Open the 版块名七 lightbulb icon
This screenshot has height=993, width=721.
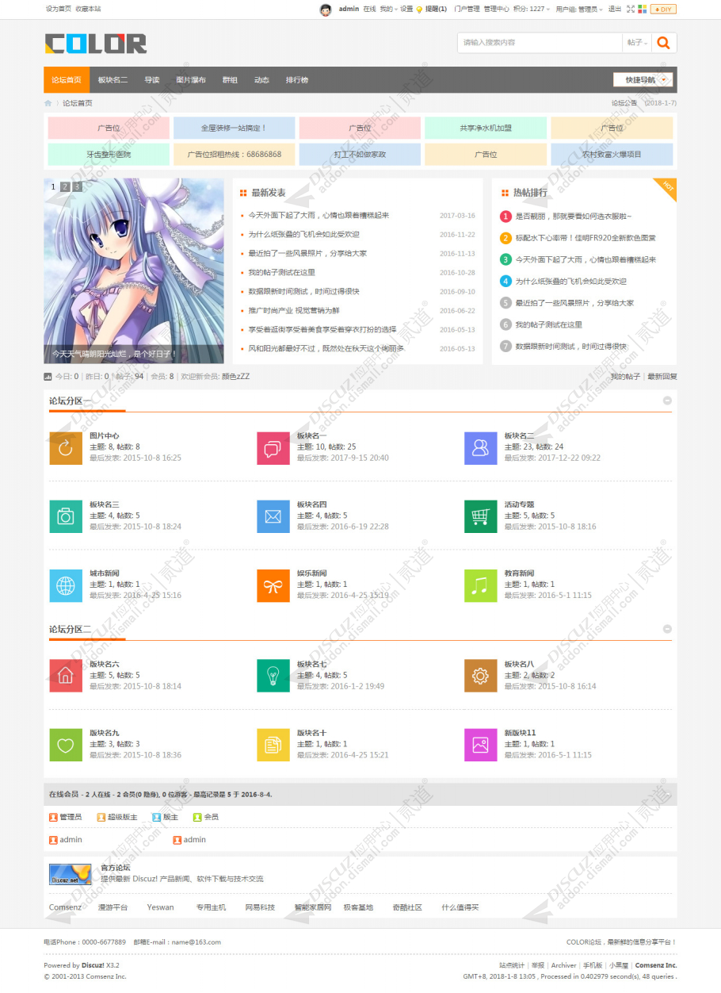click(273, 676)
